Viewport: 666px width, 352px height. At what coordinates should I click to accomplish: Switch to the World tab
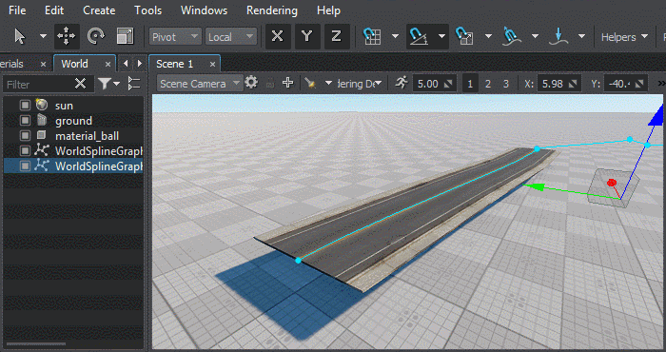[x=75, y=64]
